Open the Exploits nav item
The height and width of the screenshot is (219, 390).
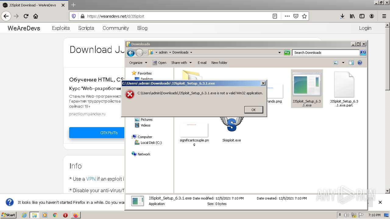coord(61,28)
